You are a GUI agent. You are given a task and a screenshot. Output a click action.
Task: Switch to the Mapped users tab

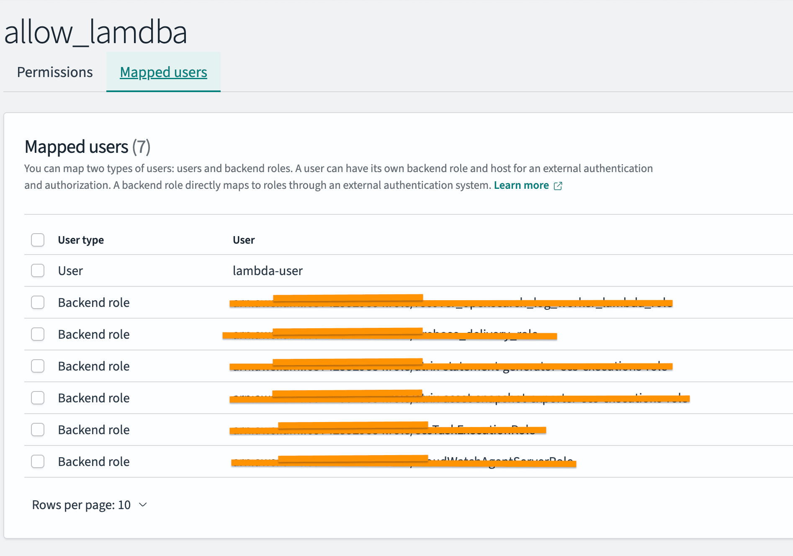[x=163, y=72]
